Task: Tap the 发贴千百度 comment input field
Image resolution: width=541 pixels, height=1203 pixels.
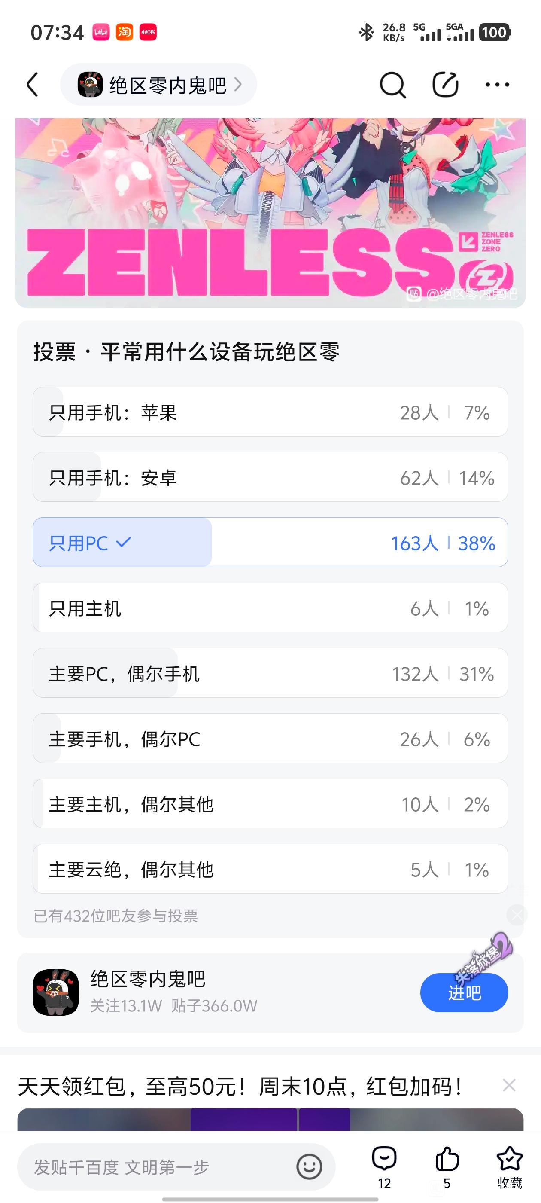Action: coord(159,1167)
